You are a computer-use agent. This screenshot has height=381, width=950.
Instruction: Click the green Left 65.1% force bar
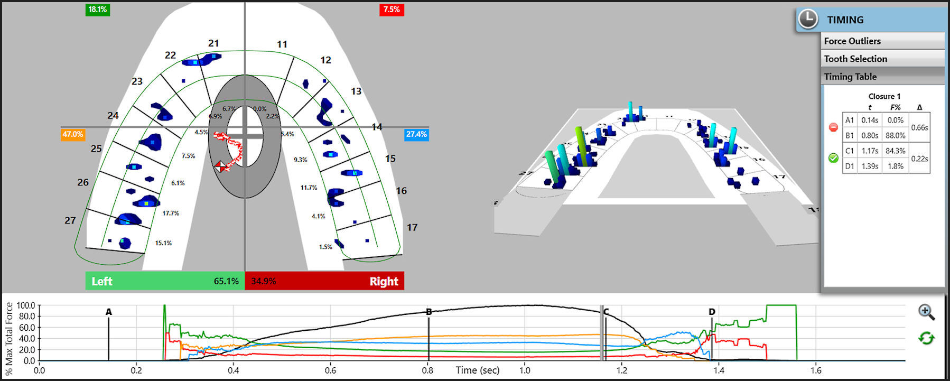(165, 281)
